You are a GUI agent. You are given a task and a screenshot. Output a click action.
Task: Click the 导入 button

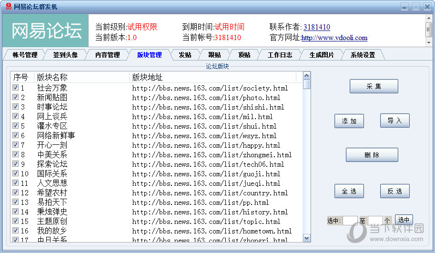point(395,121)
